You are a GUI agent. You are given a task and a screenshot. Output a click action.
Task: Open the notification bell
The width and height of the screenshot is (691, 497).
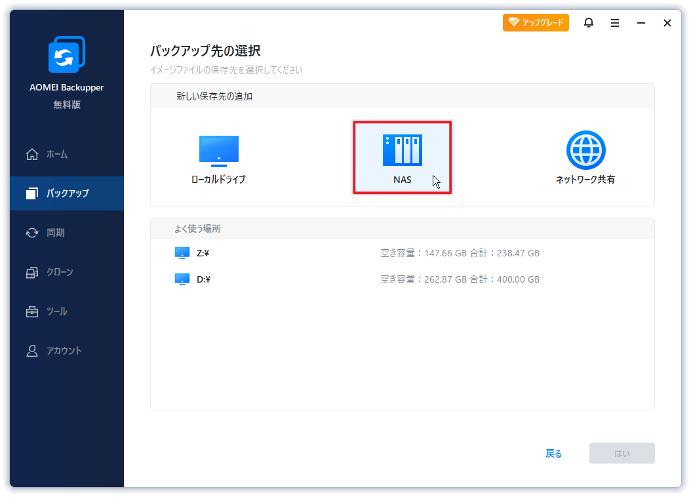588,22
